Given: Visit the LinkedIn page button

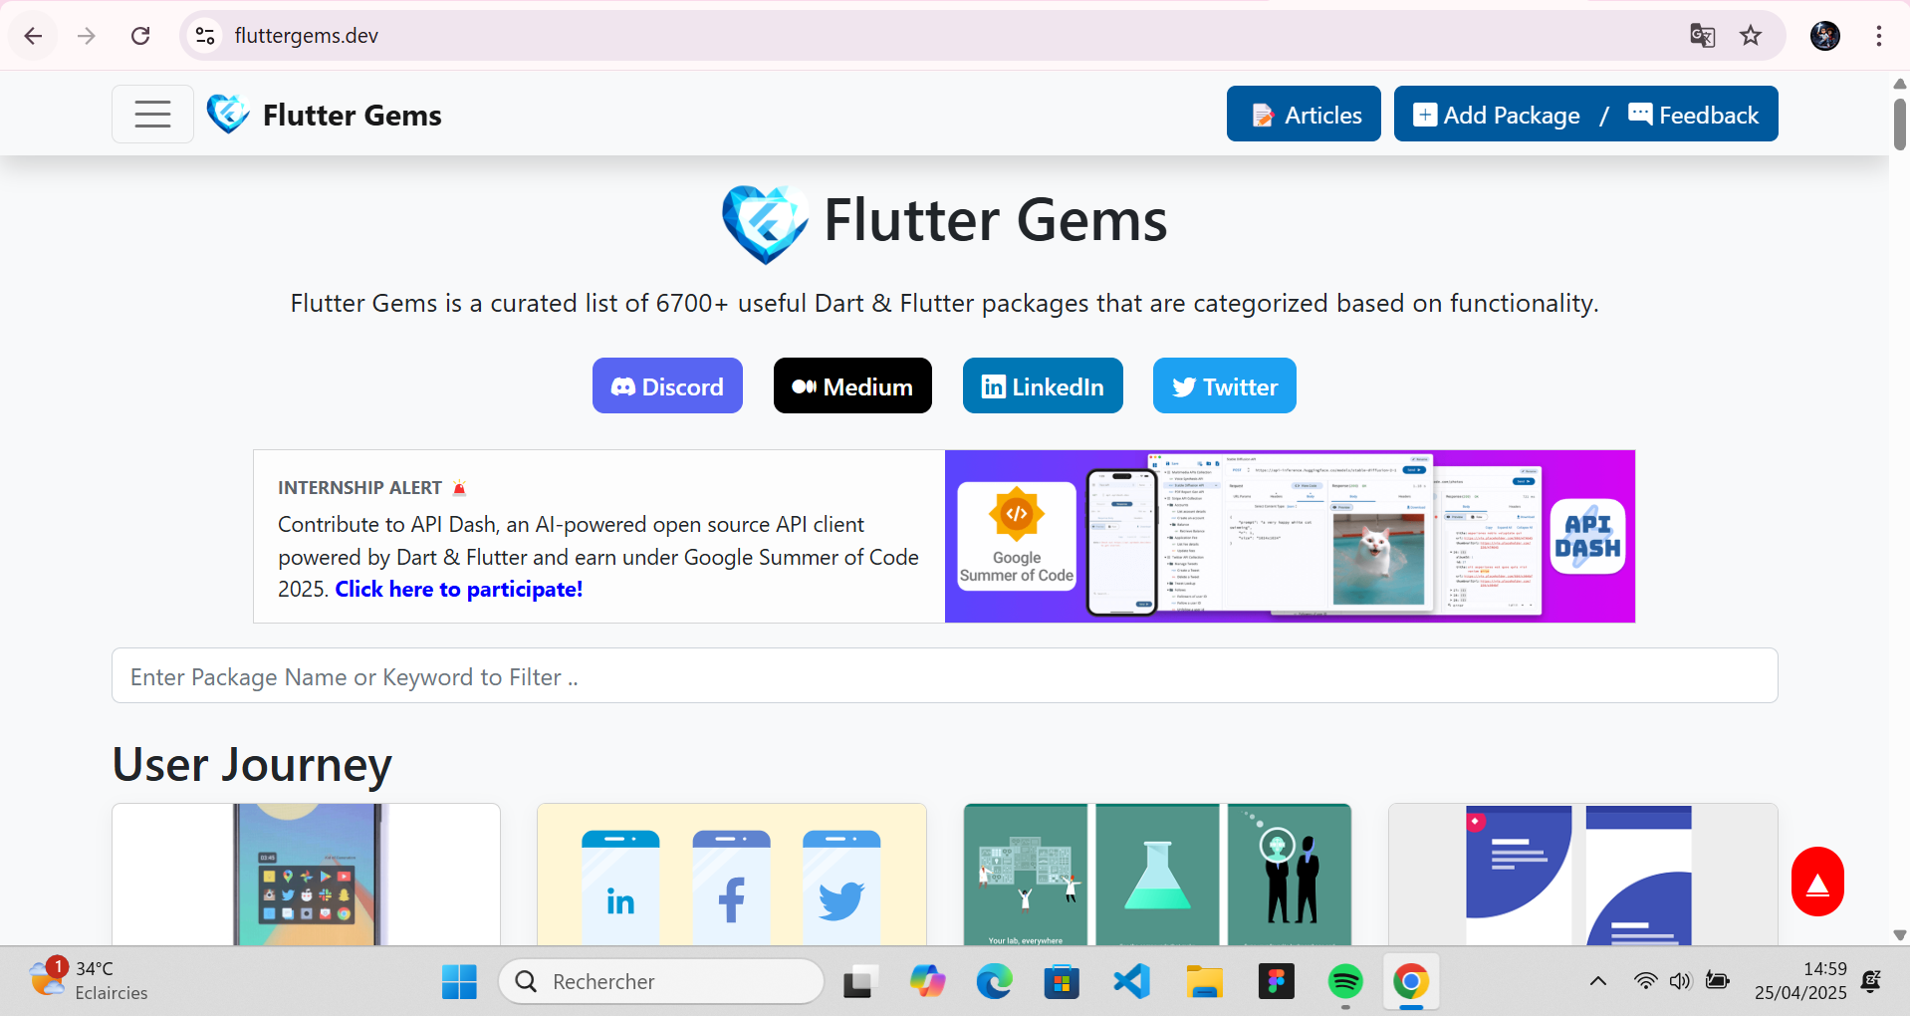Looking at the screenshot, I should (1043, 385).
